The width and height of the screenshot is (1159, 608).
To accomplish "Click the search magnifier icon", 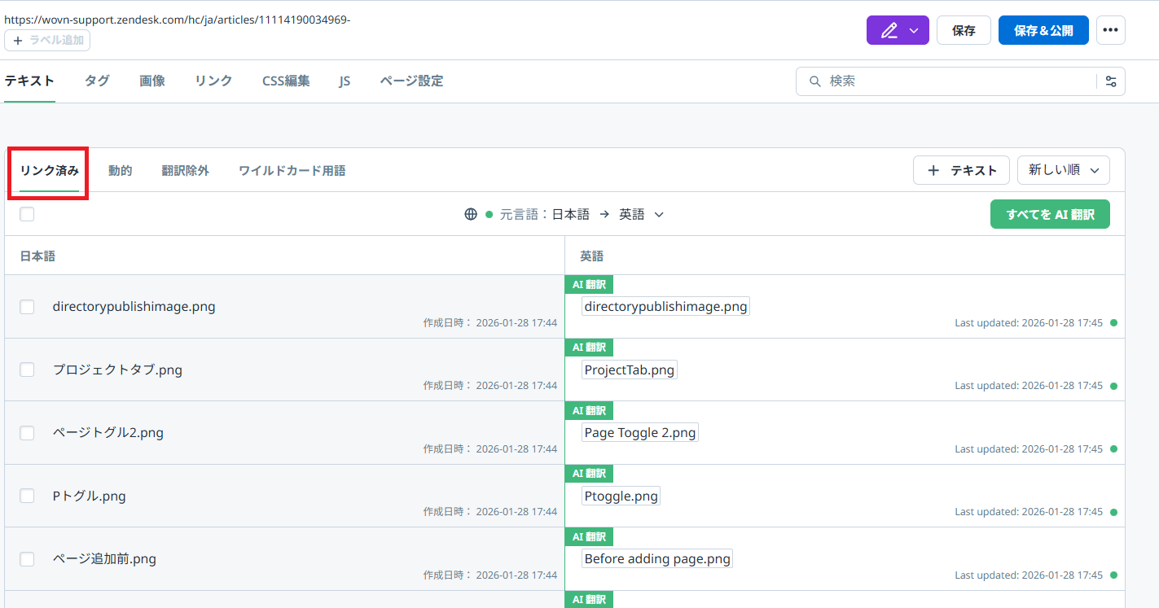I will click(x=814, y=81).
